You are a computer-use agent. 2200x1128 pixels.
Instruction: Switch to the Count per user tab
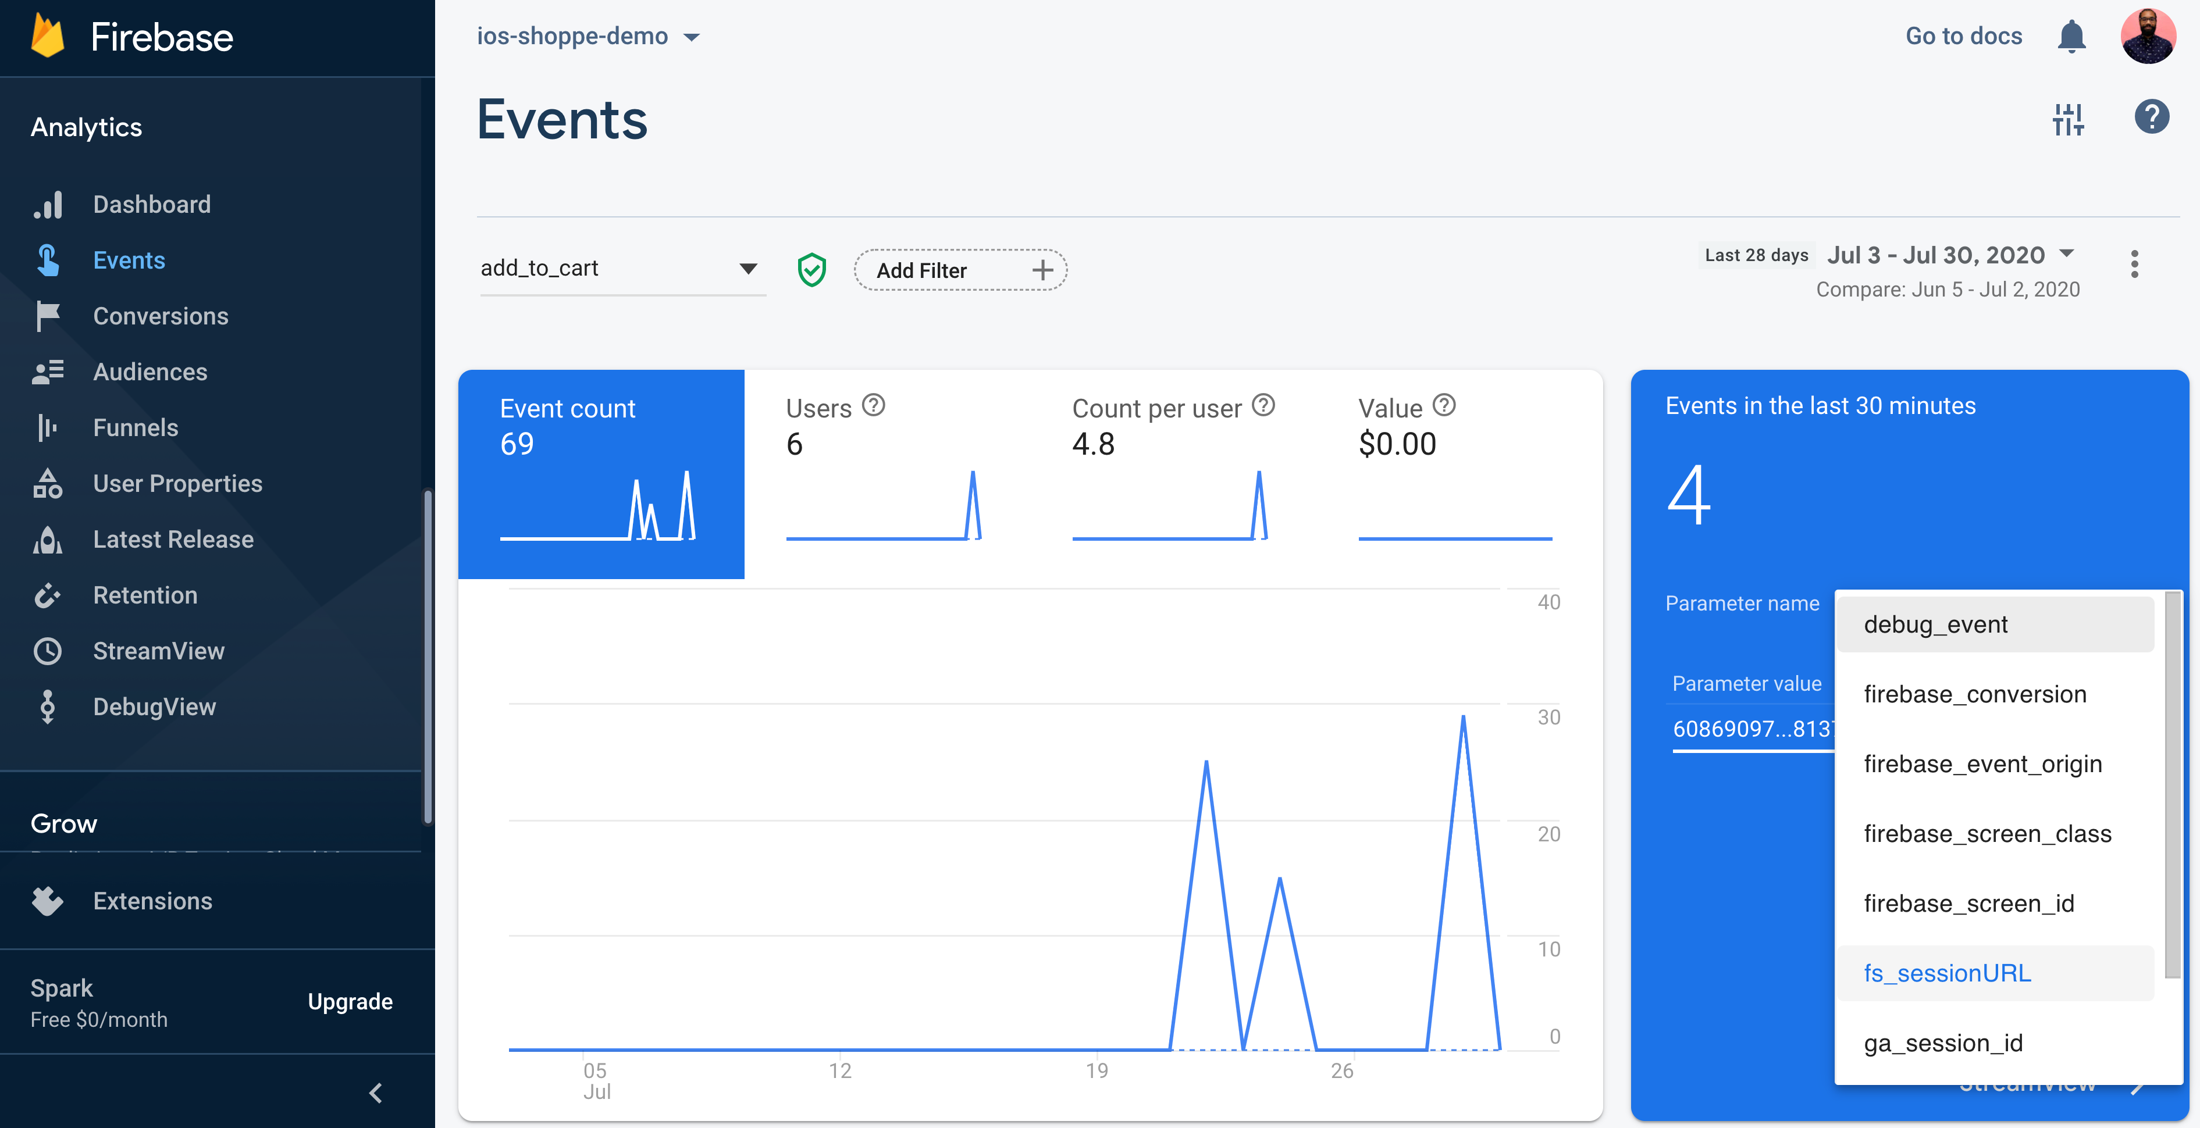(1173, 474)
